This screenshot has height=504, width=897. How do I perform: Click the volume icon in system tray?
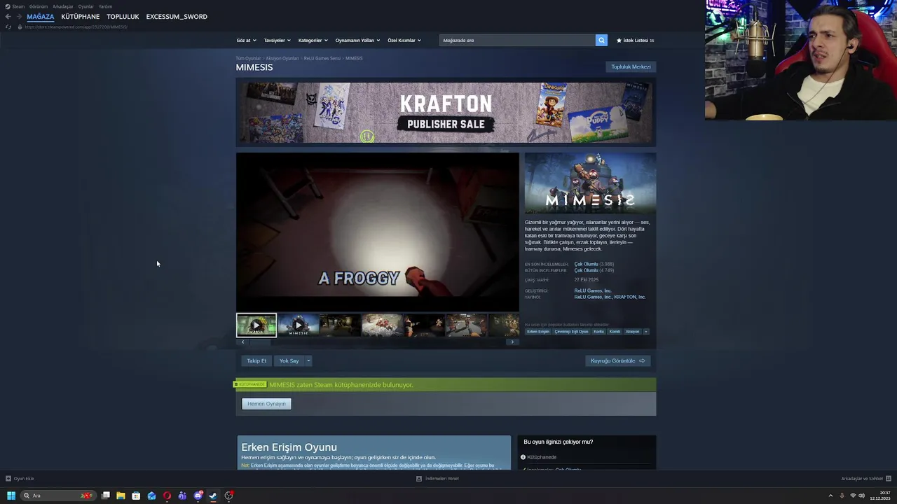861,496
